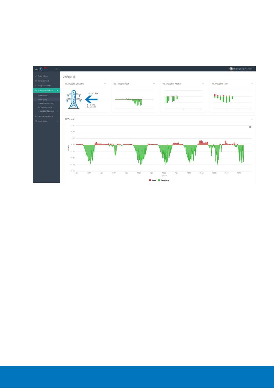Click the Lastgang page heading

tap(69, 77)
